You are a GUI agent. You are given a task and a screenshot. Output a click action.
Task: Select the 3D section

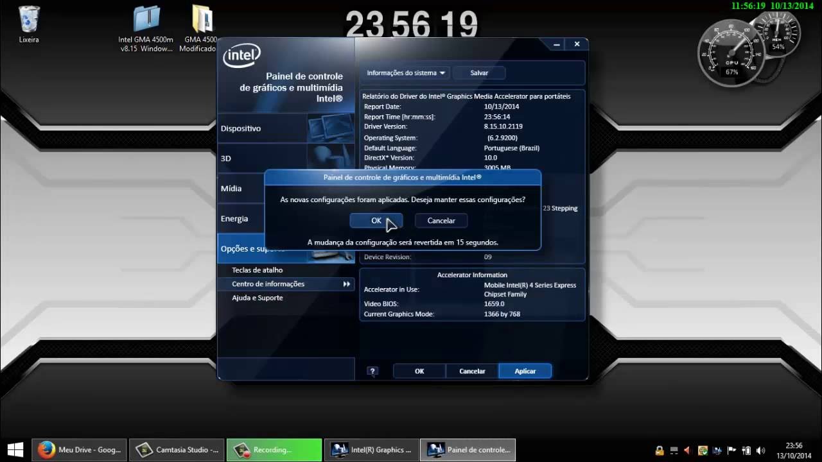coord(286,158)
